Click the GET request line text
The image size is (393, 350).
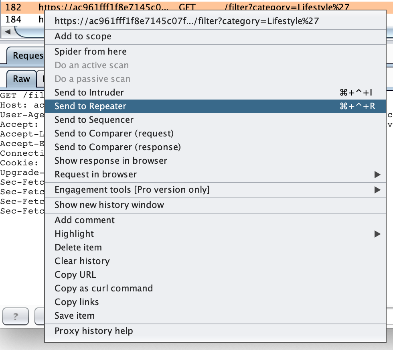22,96
